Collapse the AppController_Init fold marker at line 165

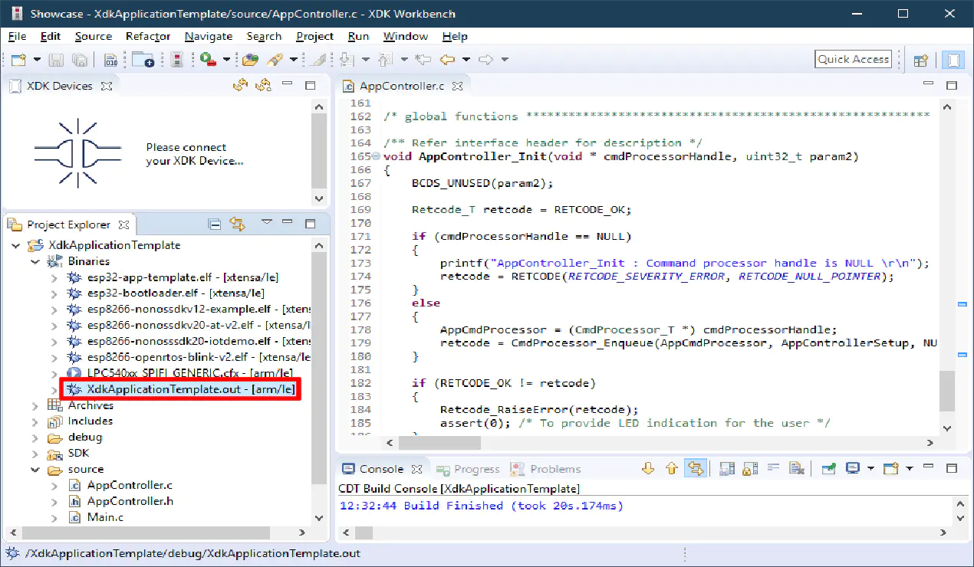376,156
